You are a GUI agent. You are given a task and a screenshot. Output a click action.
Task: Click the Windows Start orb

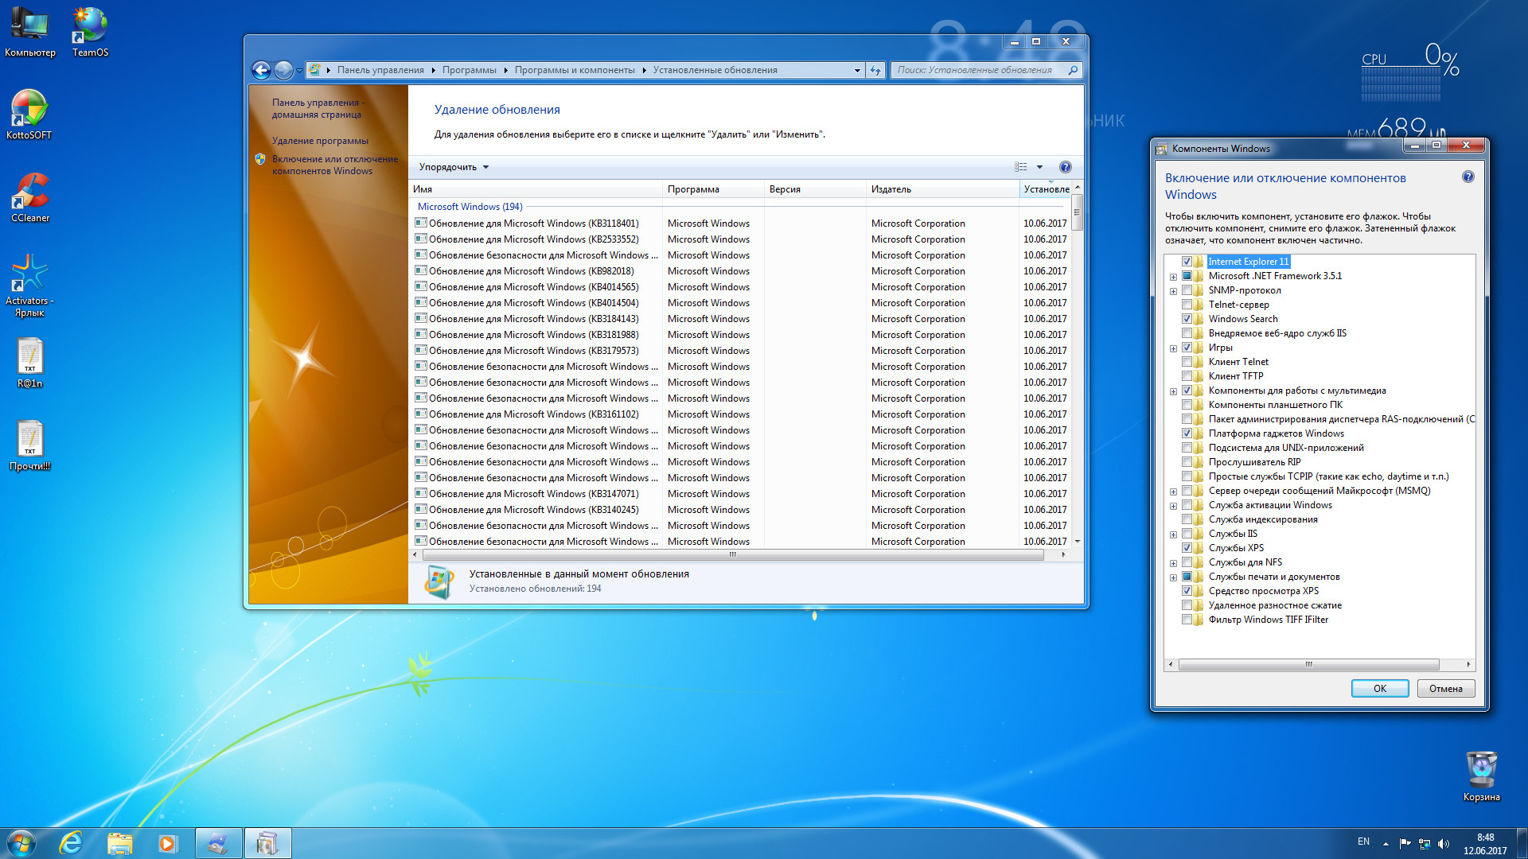click(21, 843)
